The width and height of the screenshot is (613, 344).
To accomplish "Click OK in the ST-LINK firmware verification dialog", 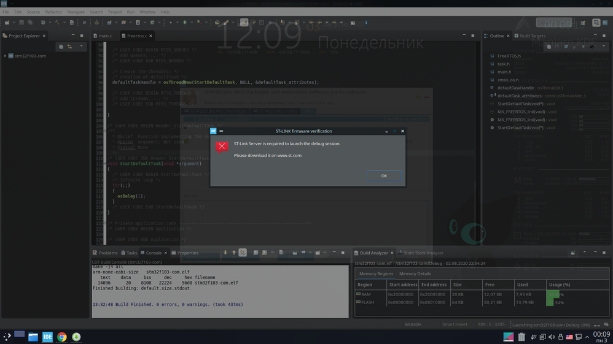I will 384,176.
